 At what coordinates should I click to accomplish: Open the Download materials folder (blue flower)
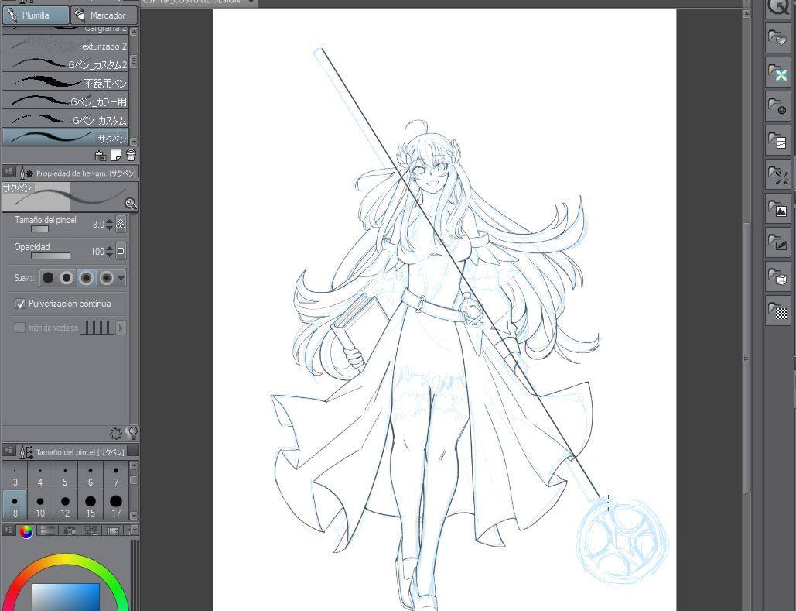(x=777, y=72)
